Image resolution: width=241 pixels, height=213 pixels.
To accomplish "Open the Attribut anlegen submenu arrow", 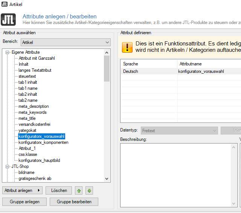I will click(x=38, y=190).
